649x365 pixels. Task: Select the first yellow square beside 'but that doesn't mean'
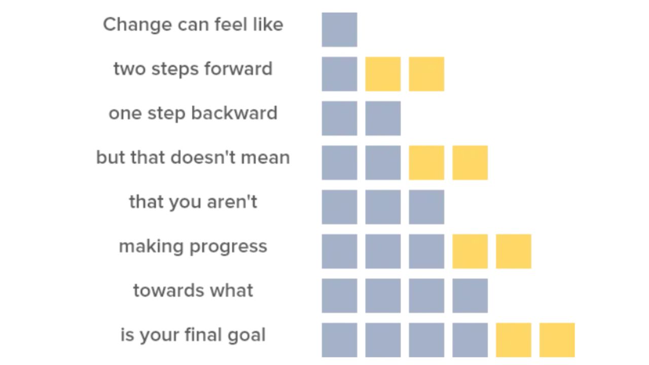pos(426,163)
